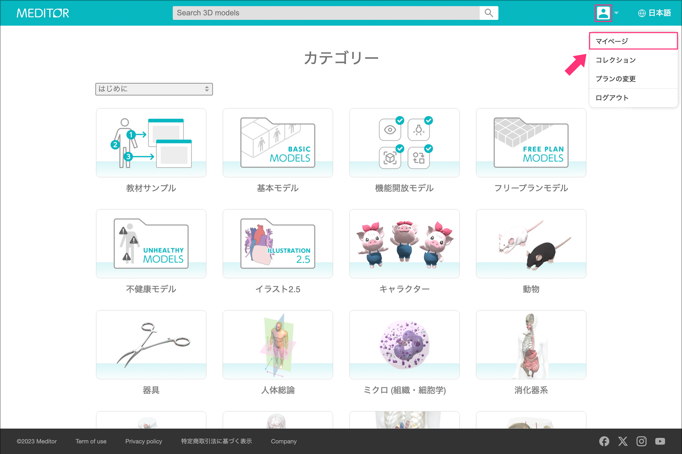Screen dimensions: 682x454
Task: Select コレクション from the menu
Action: pos(615,60)
